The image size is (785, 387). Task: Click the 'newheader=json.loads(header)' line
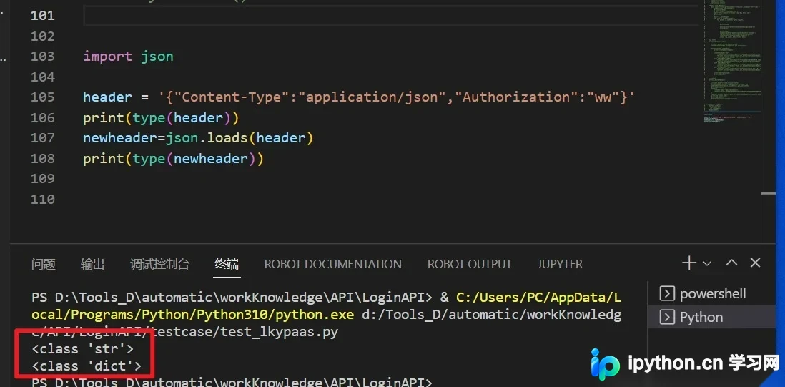[198, 137]
